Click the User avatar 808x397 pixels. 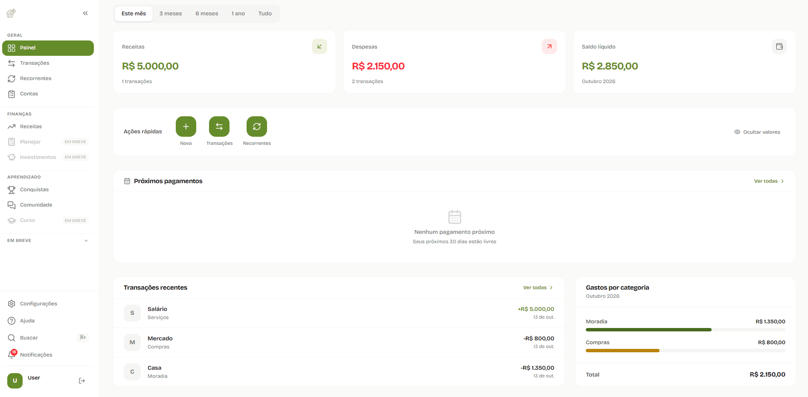coord(15,381)
